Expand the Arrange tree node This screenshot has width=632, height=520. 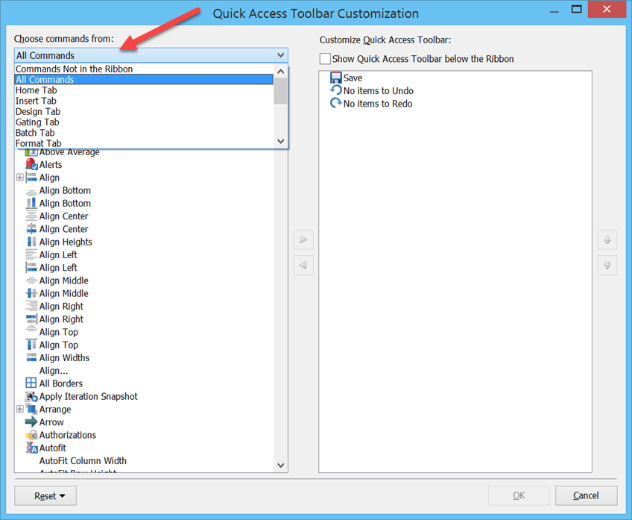(19, 410)
